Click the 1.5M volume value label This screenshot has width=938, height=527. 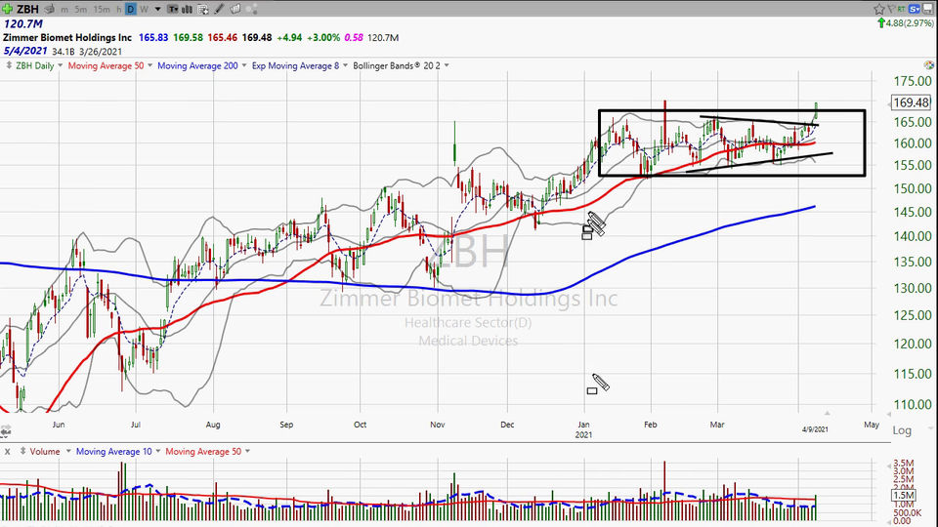(x=903, y=496)
